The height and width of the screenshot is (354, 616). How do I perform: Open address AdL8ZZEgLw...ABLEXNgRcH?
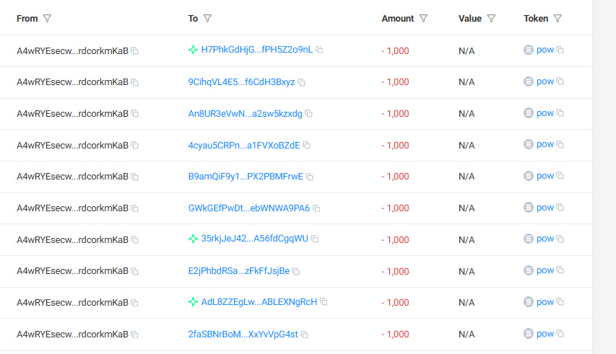[259, 302]
